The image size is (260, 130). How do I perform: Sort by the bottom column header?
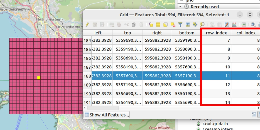click(x=187, y=33)
